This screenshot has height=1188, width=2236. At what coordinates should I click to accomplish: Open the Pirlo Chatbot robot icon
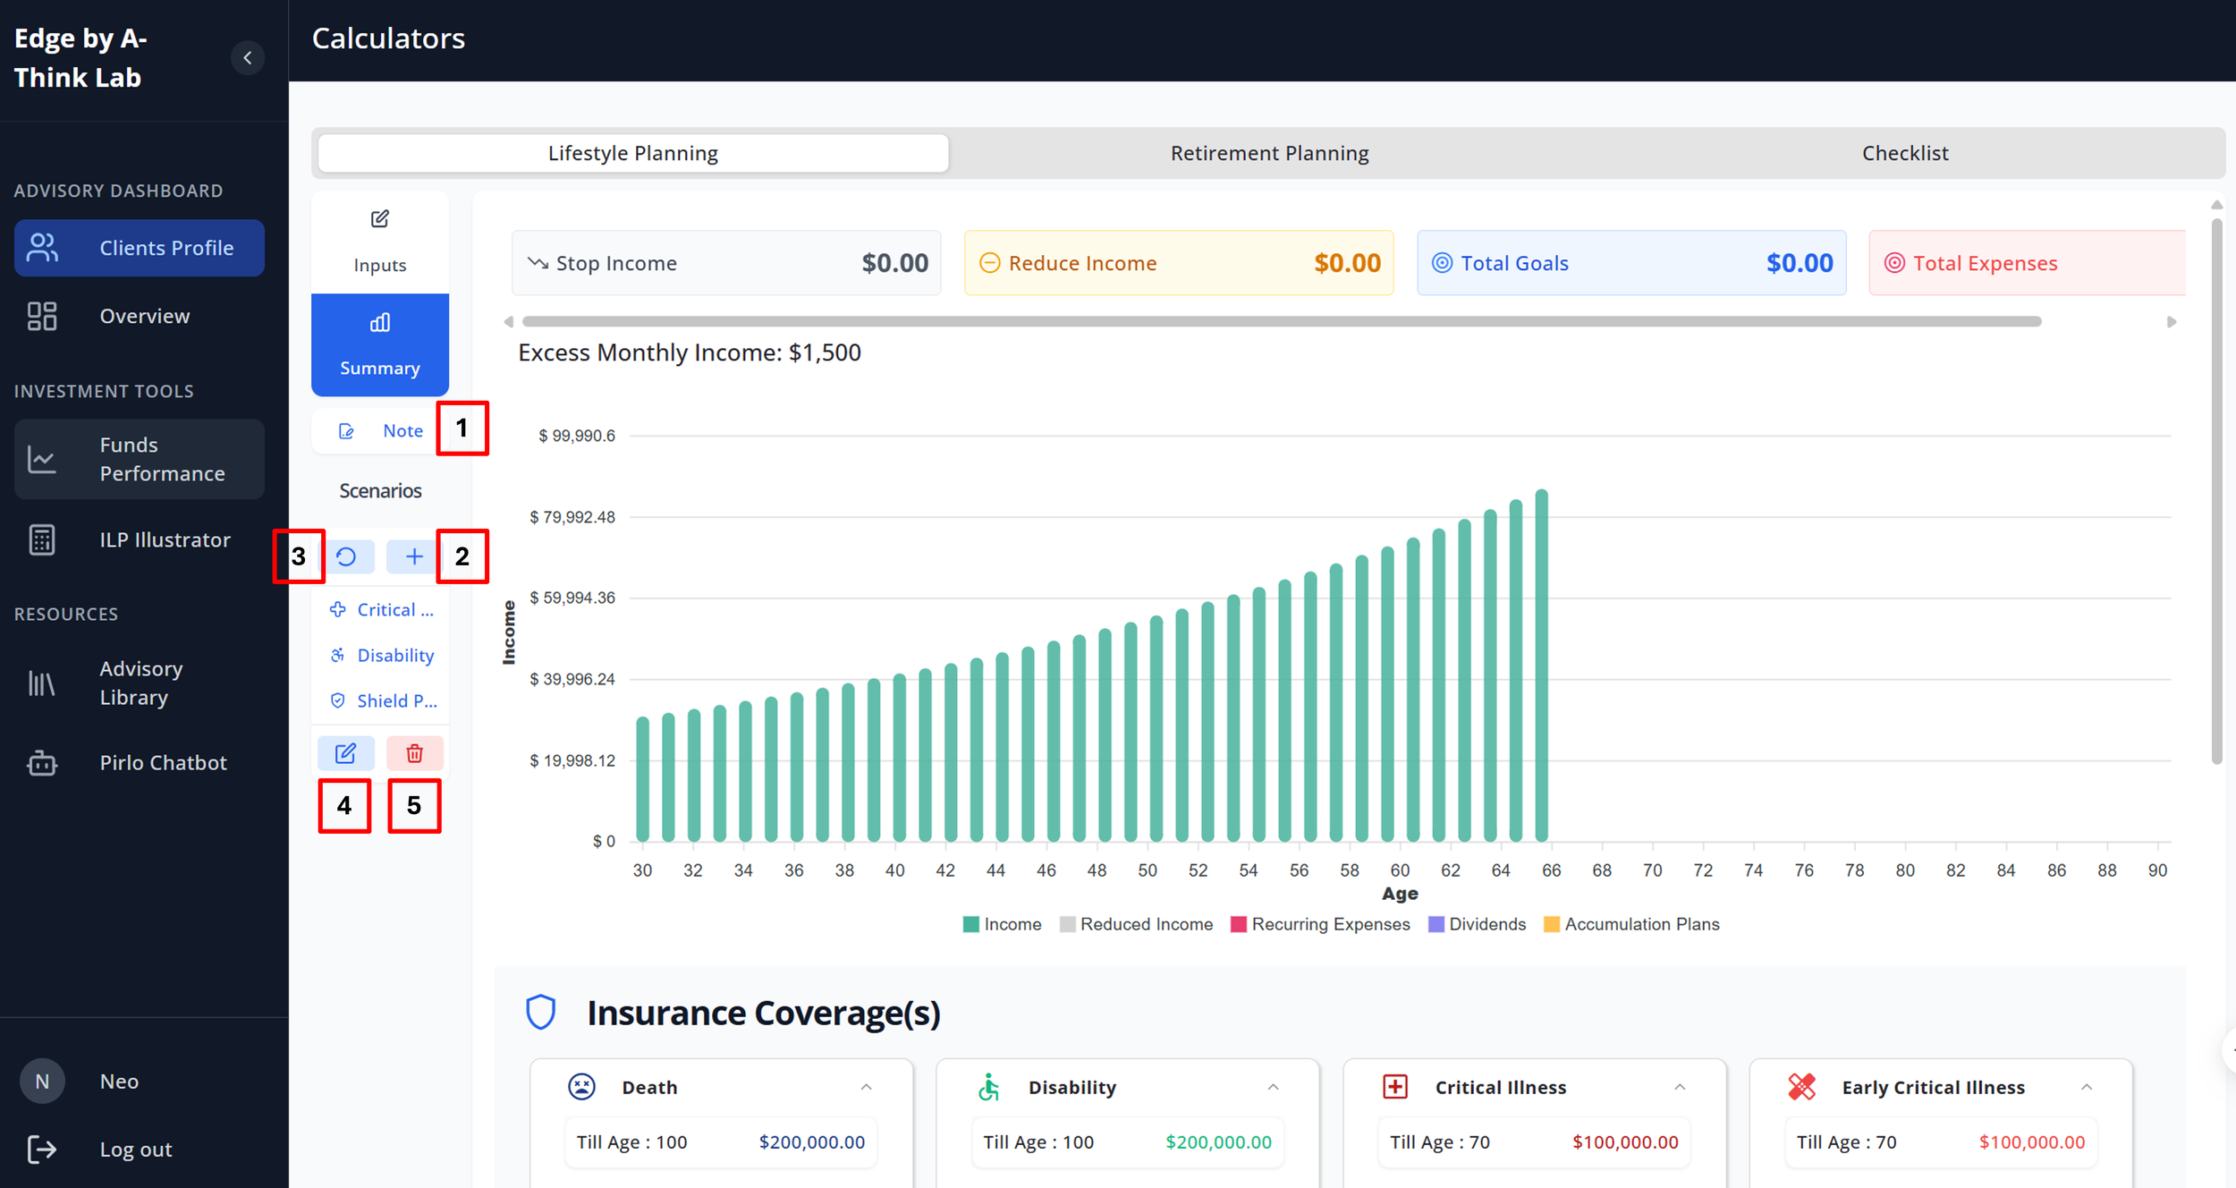coord(42,763)
